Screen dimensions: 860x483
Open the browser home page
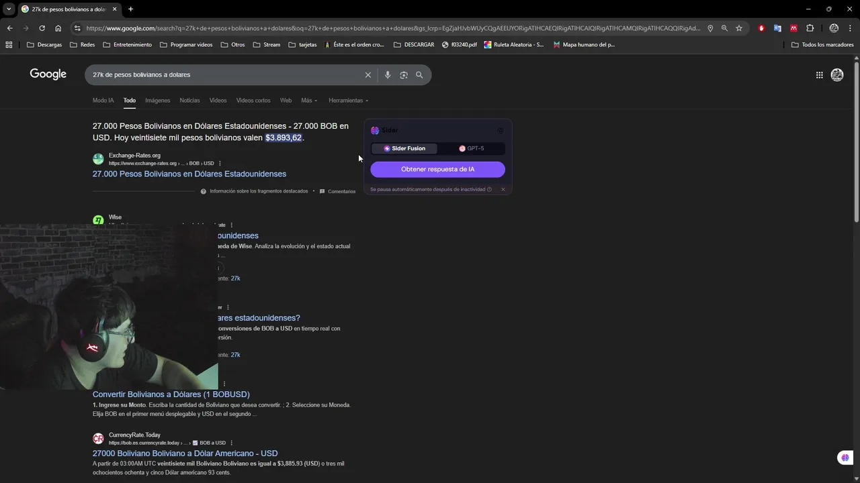pos(58,28)
